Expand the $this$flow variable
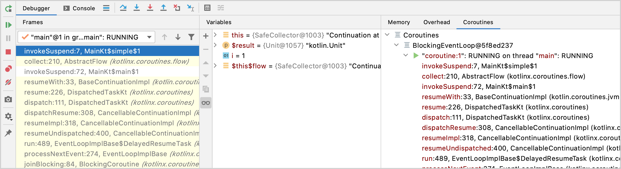The height and width of the screenshot is (169, 621). [215, 66]
